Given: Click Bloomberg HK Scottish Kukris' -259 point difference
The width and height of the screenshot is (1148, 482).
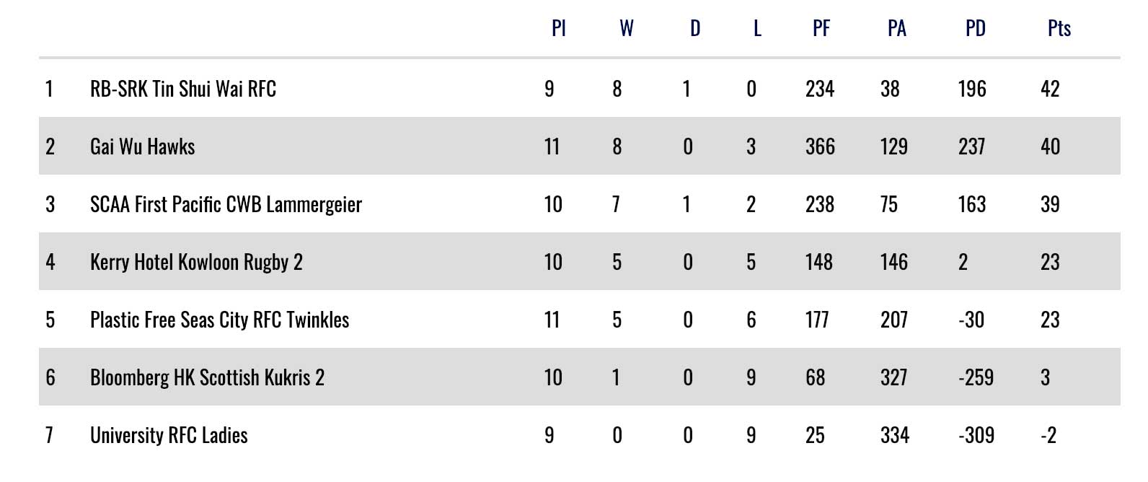Looking at the screenshot, I should 976,377.
